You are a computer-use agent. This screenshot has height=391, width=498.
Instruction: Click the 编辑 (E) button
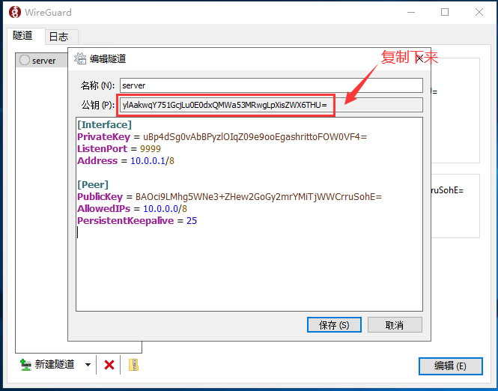[x=450, y=366]
